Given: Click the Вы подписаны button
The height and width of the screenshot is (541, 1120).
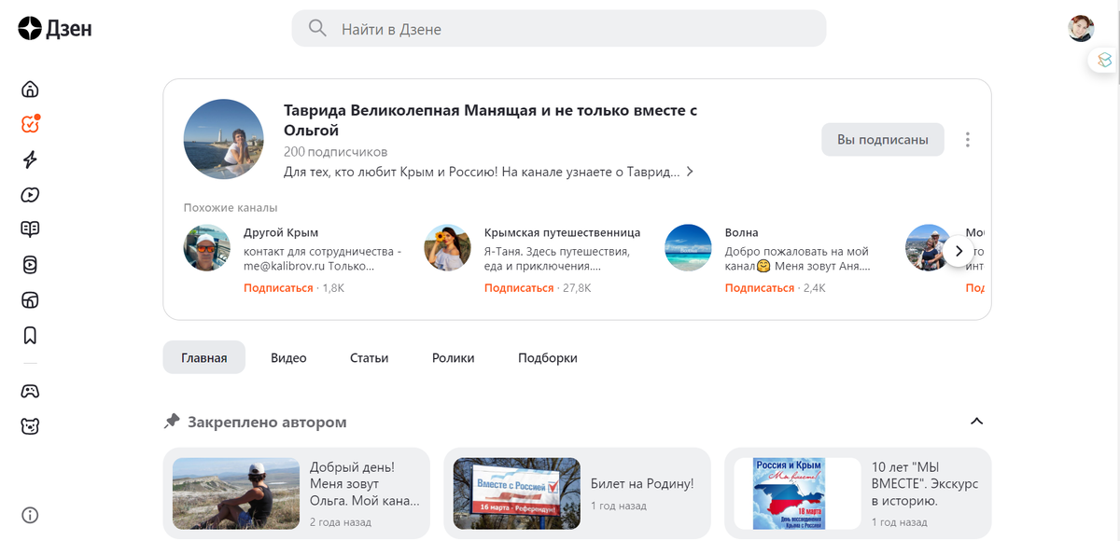Looking at the screenshot, I should click(882, 139).
